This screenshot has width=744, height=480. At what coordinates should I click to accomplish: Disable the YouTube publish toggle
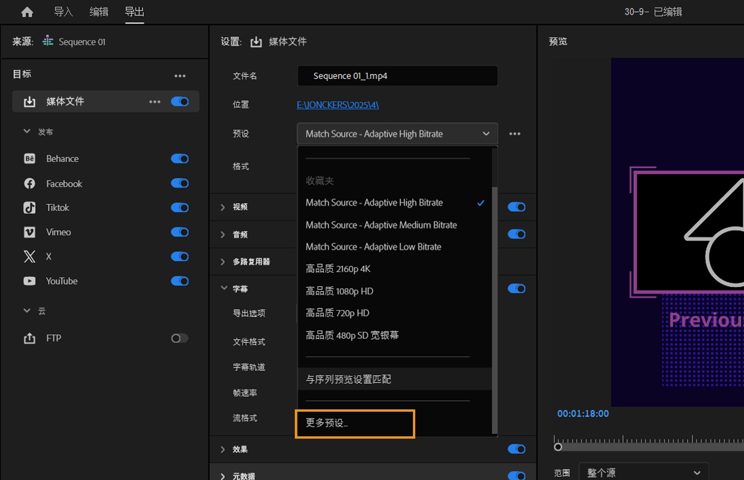coord(179,281)
